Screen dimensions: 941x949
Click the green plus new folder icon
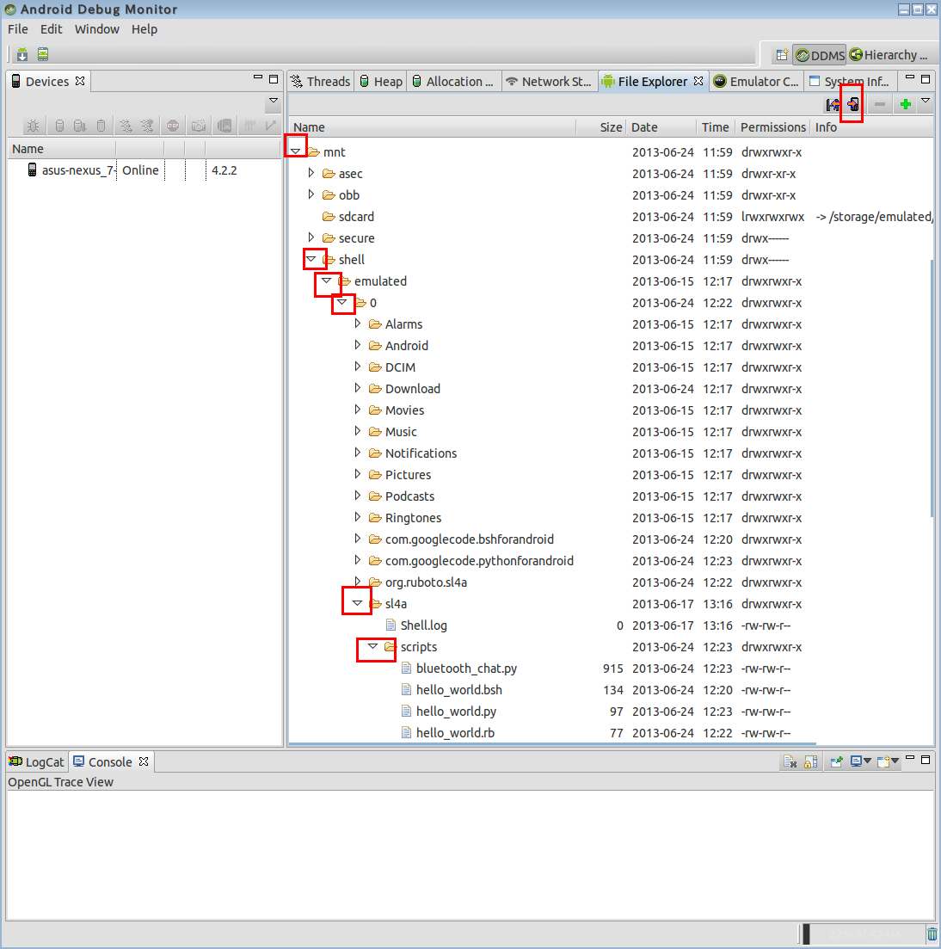tap(905, 105)
